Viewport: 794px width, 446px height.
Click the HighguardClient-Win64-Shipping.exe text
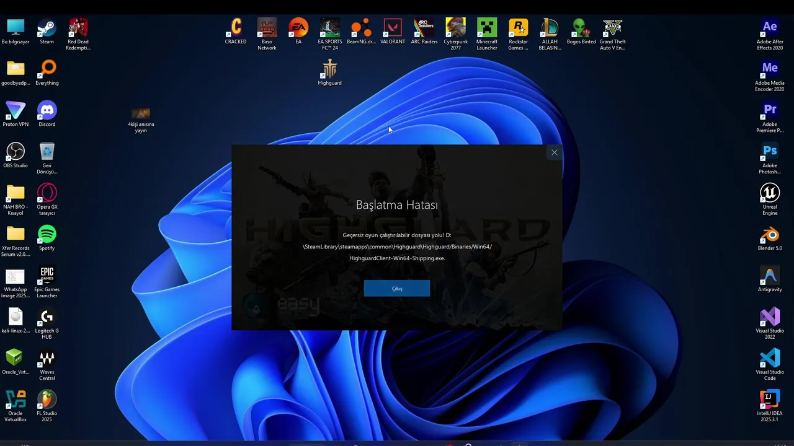(x=396, y=258)
